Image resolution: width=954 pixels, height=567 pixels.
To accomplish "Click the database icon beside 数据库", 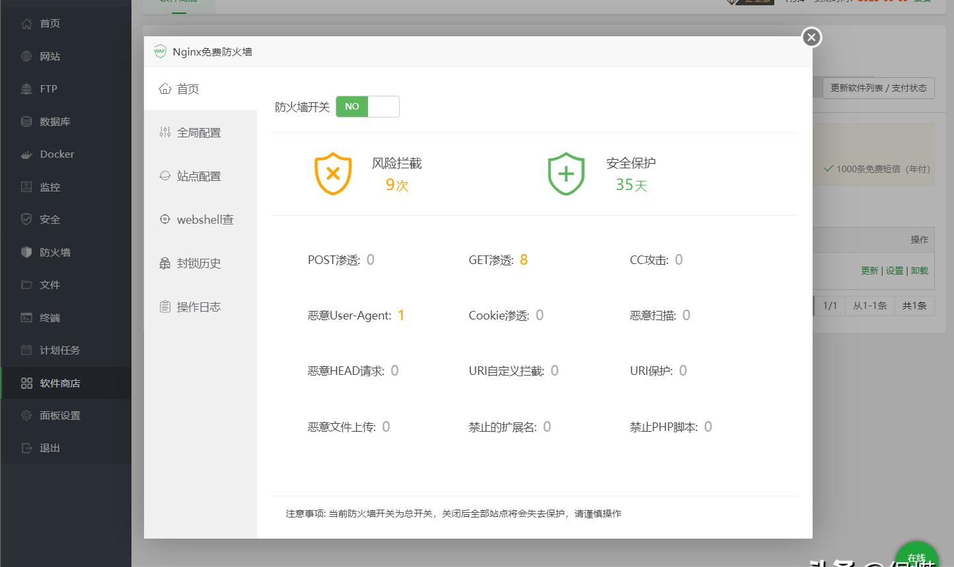I will (x=26, y=121).
